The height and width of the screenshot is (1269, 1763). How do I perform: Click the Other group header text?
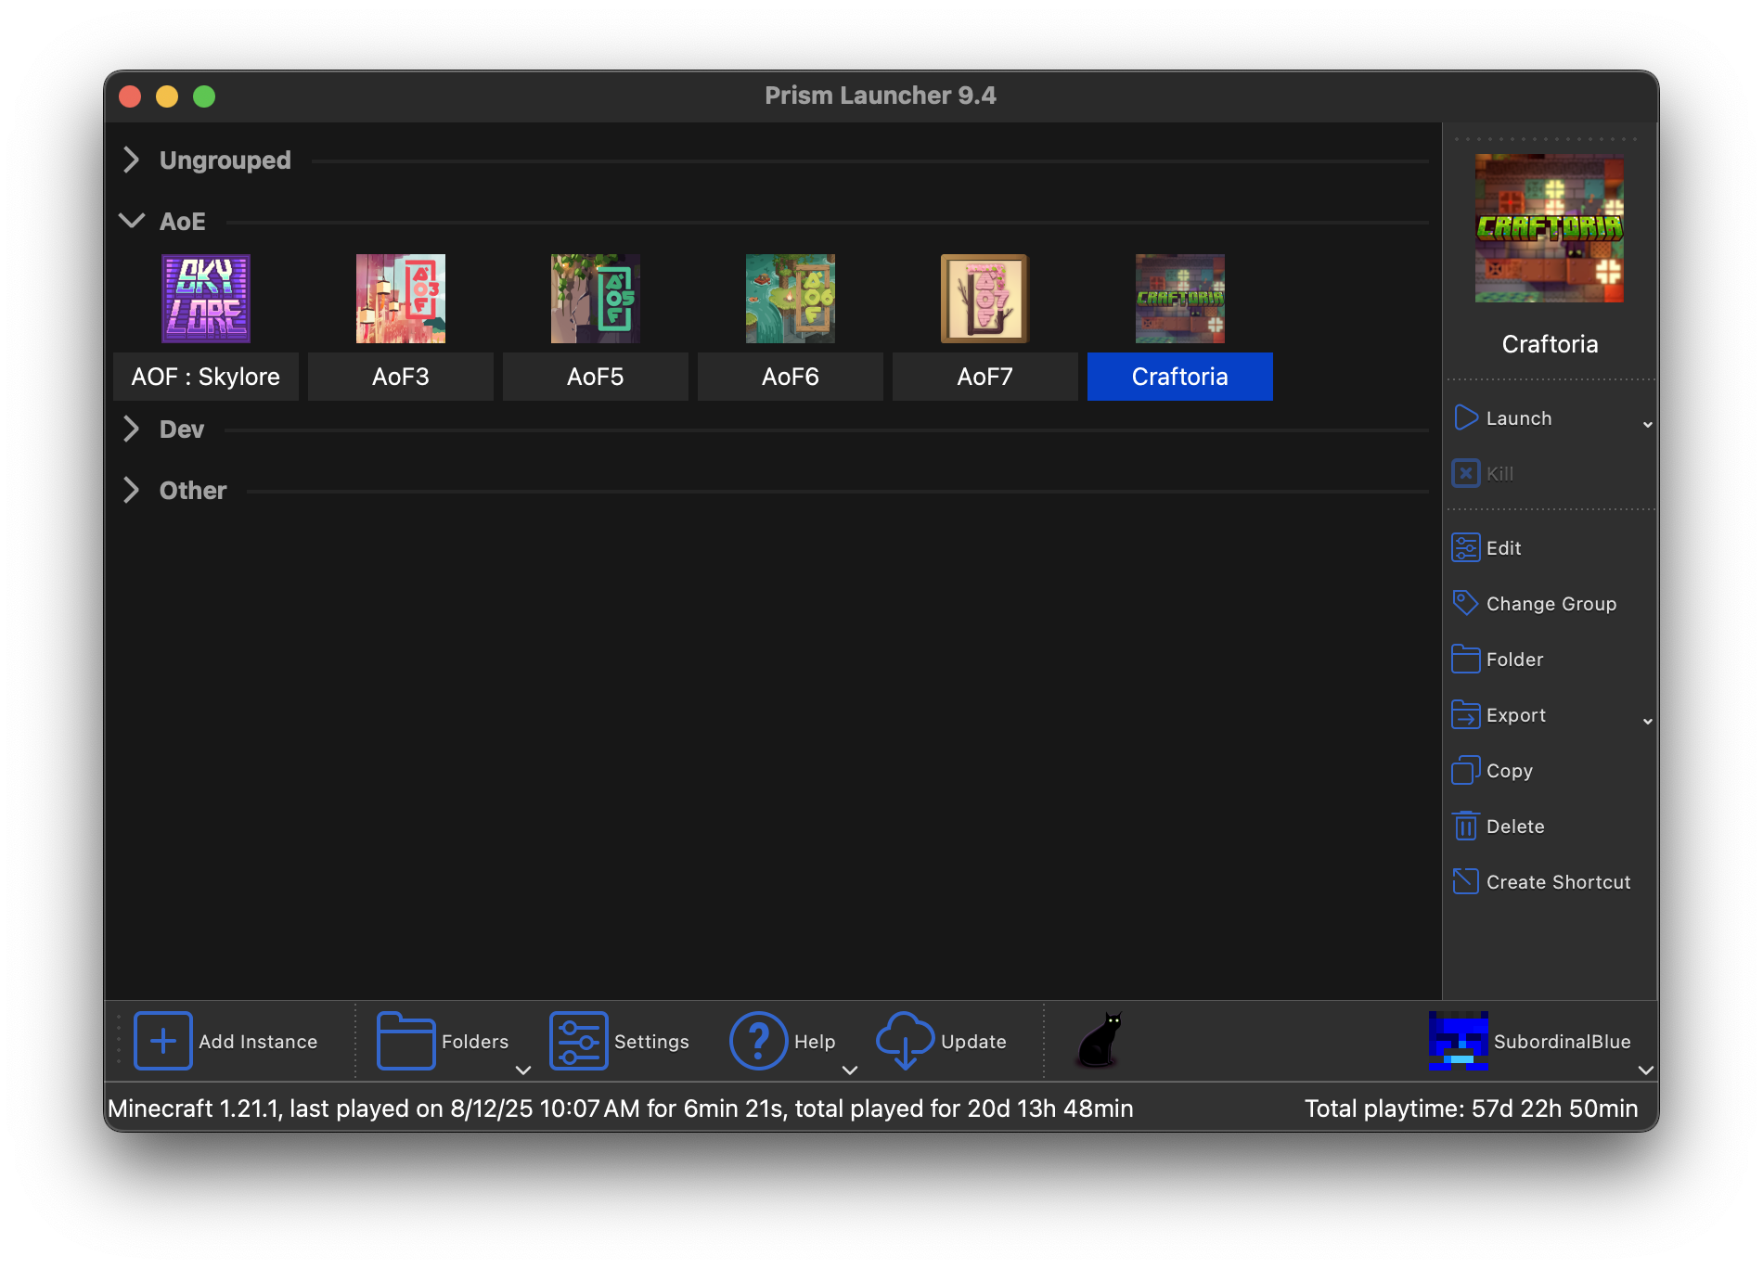point(193,491)
